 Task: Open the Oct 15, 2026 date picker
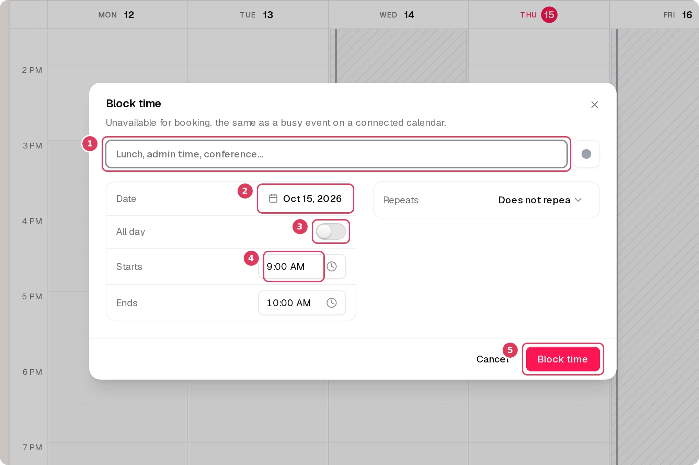pyautogui.click(x=305, y=199)
